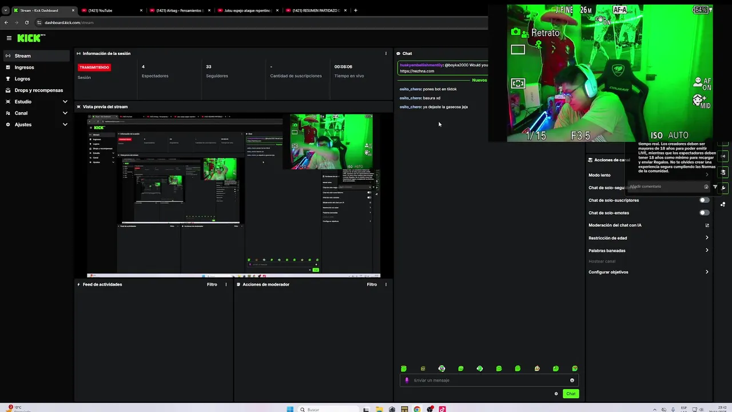Send comment arrow in the TikTok overlay
The width and height of the screenshot is (732, 412).
coord(715,187)
